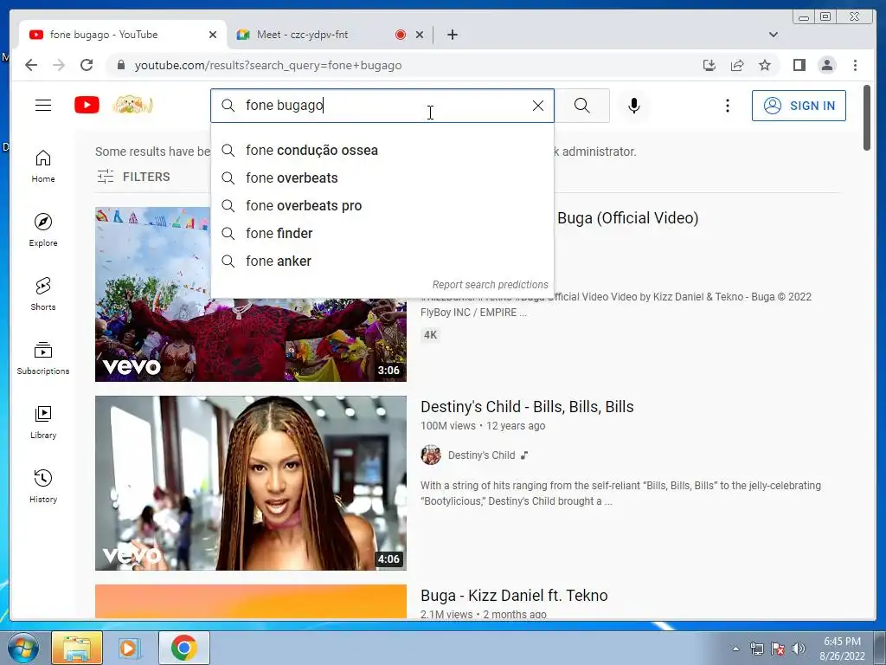886x665 pixels.
Task: Toggle the browser side panel
Action: pyautogui.click(x=799, y=65)
